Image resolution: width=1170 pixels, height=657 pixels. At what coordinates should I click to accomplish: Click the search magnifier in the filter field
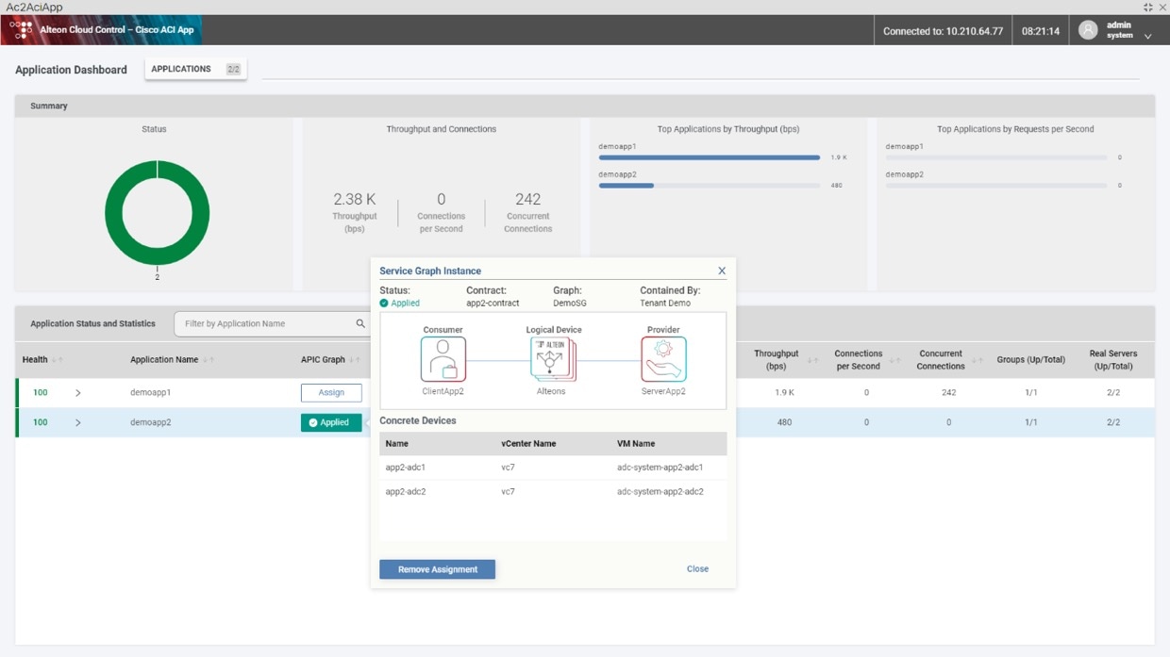tap(359, 323)
